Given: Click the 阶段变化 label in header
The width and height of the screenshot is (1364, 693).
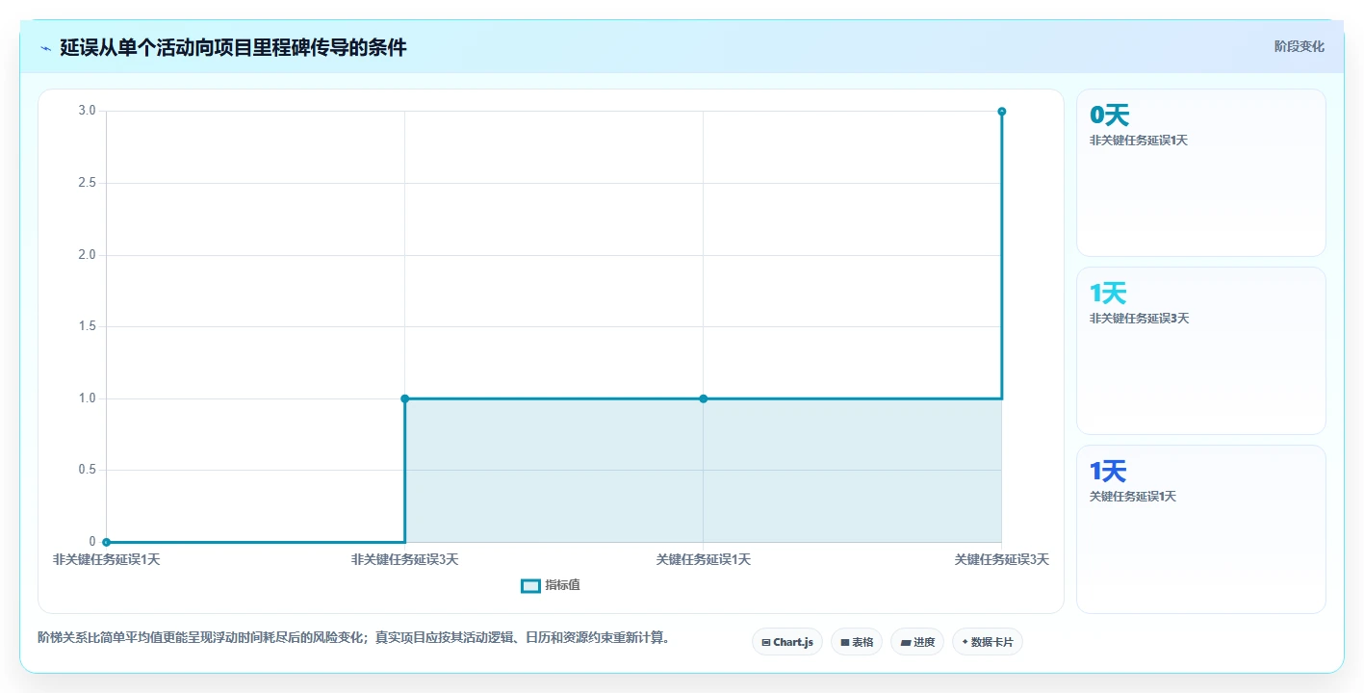Looking at the screenshot, I should click(x=1300, y=46).
